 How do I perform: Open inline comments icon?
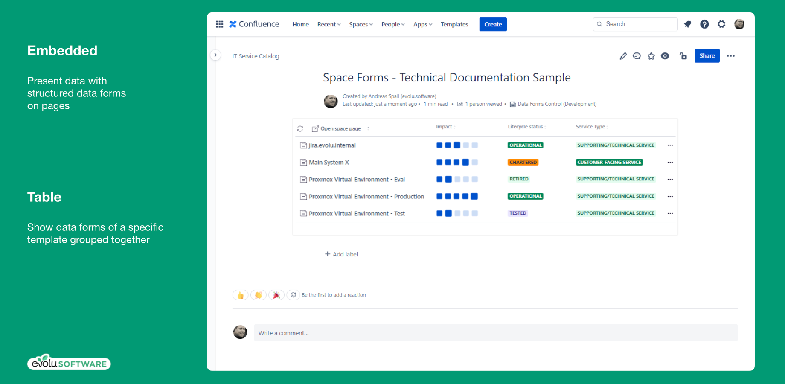(637, 56)
